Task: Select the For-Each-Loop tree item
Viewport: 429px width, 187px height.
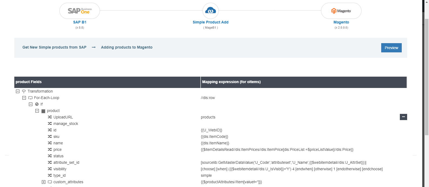Action: 46,98
